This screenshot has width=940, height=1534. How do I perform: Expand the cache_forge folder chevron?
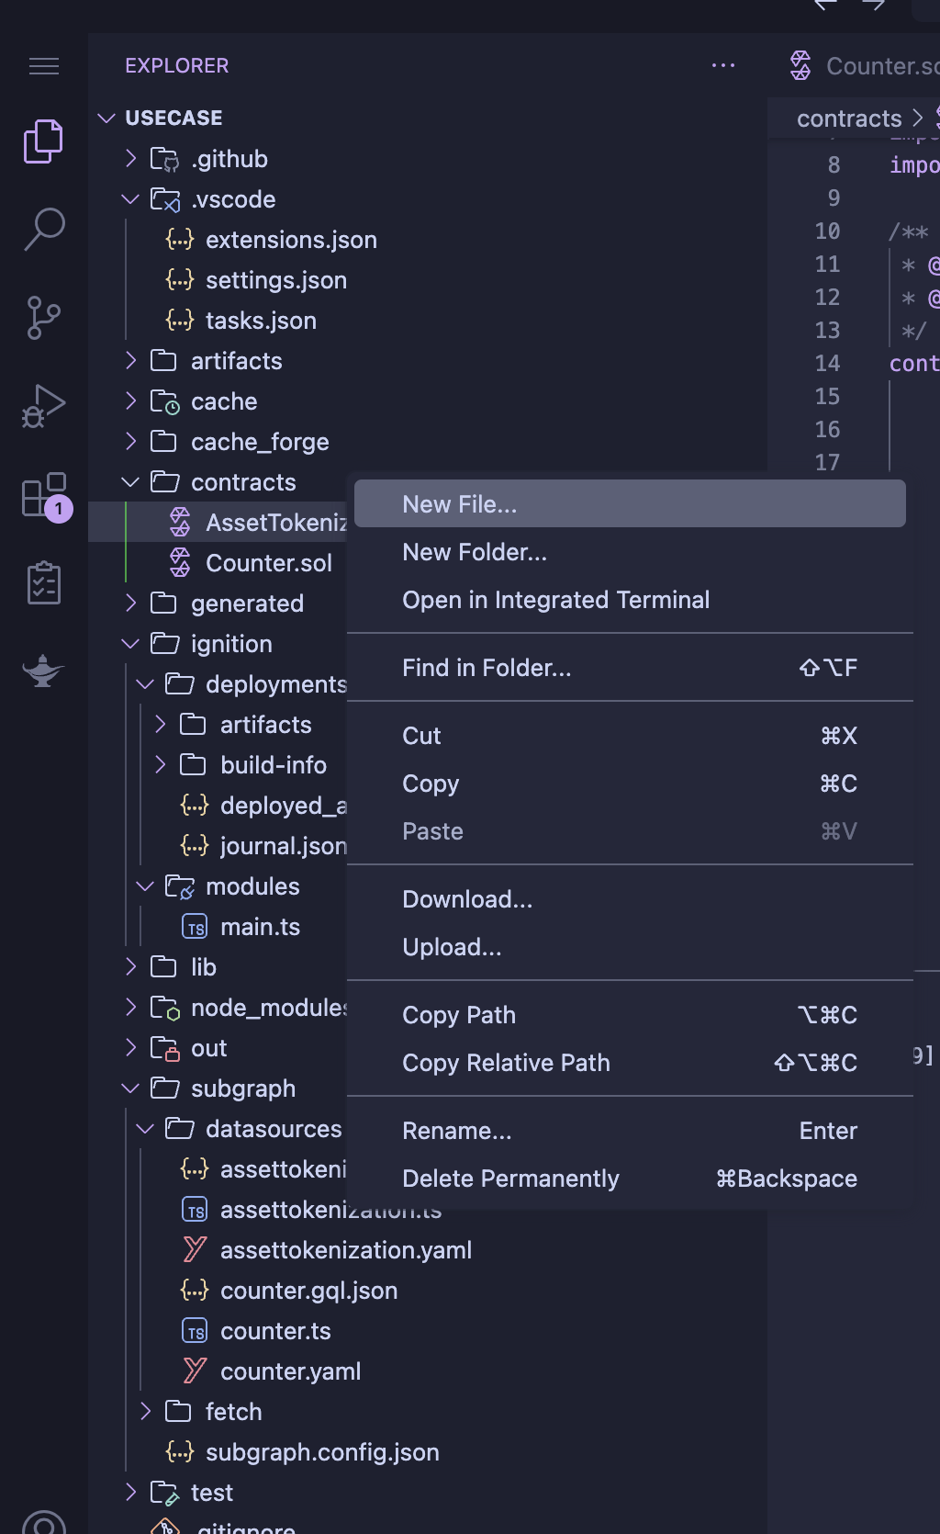point(130,442)
